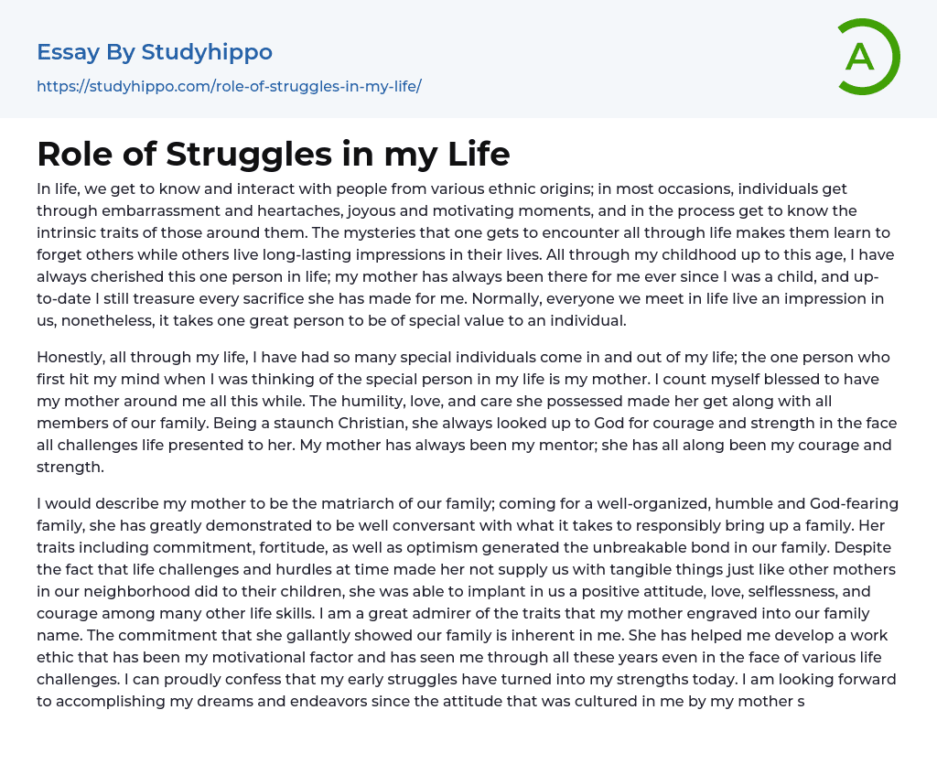Click the "Essay By Studyhippo" header text
This screenshot has height=764, width=937.
tap(155, 52)
